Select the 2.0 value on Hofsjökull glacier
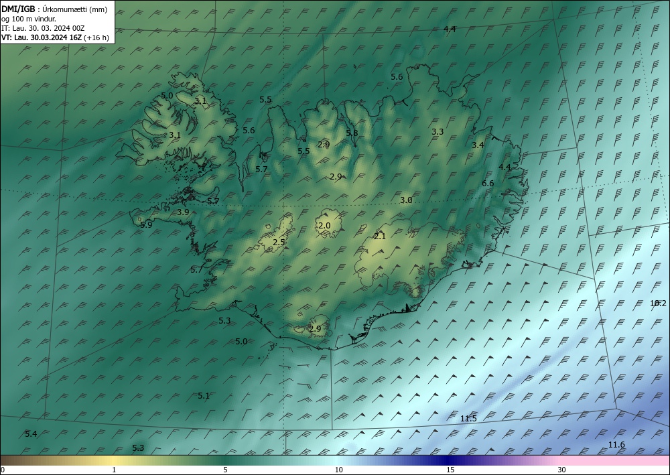This screenshot has width=670, height=475. (324, 226)
